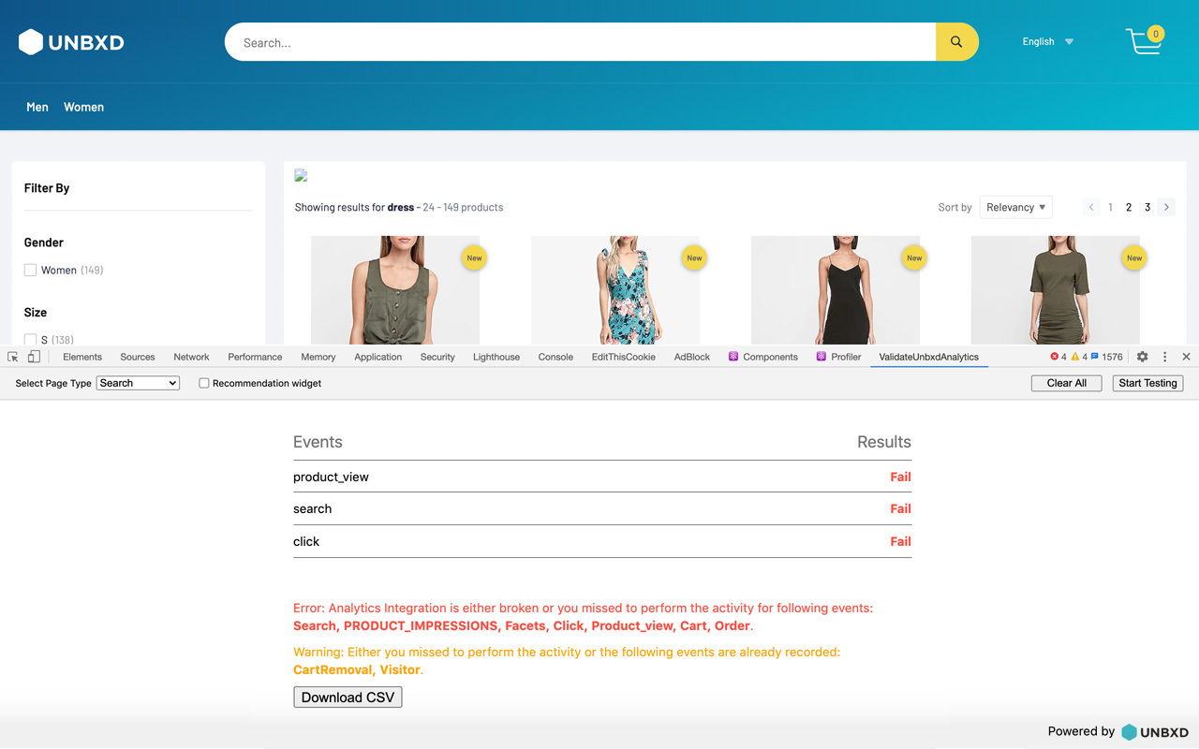Click the UNBXD logo beside Powered by
This screenshot has height=749, width=1199.
[1155, 732]
